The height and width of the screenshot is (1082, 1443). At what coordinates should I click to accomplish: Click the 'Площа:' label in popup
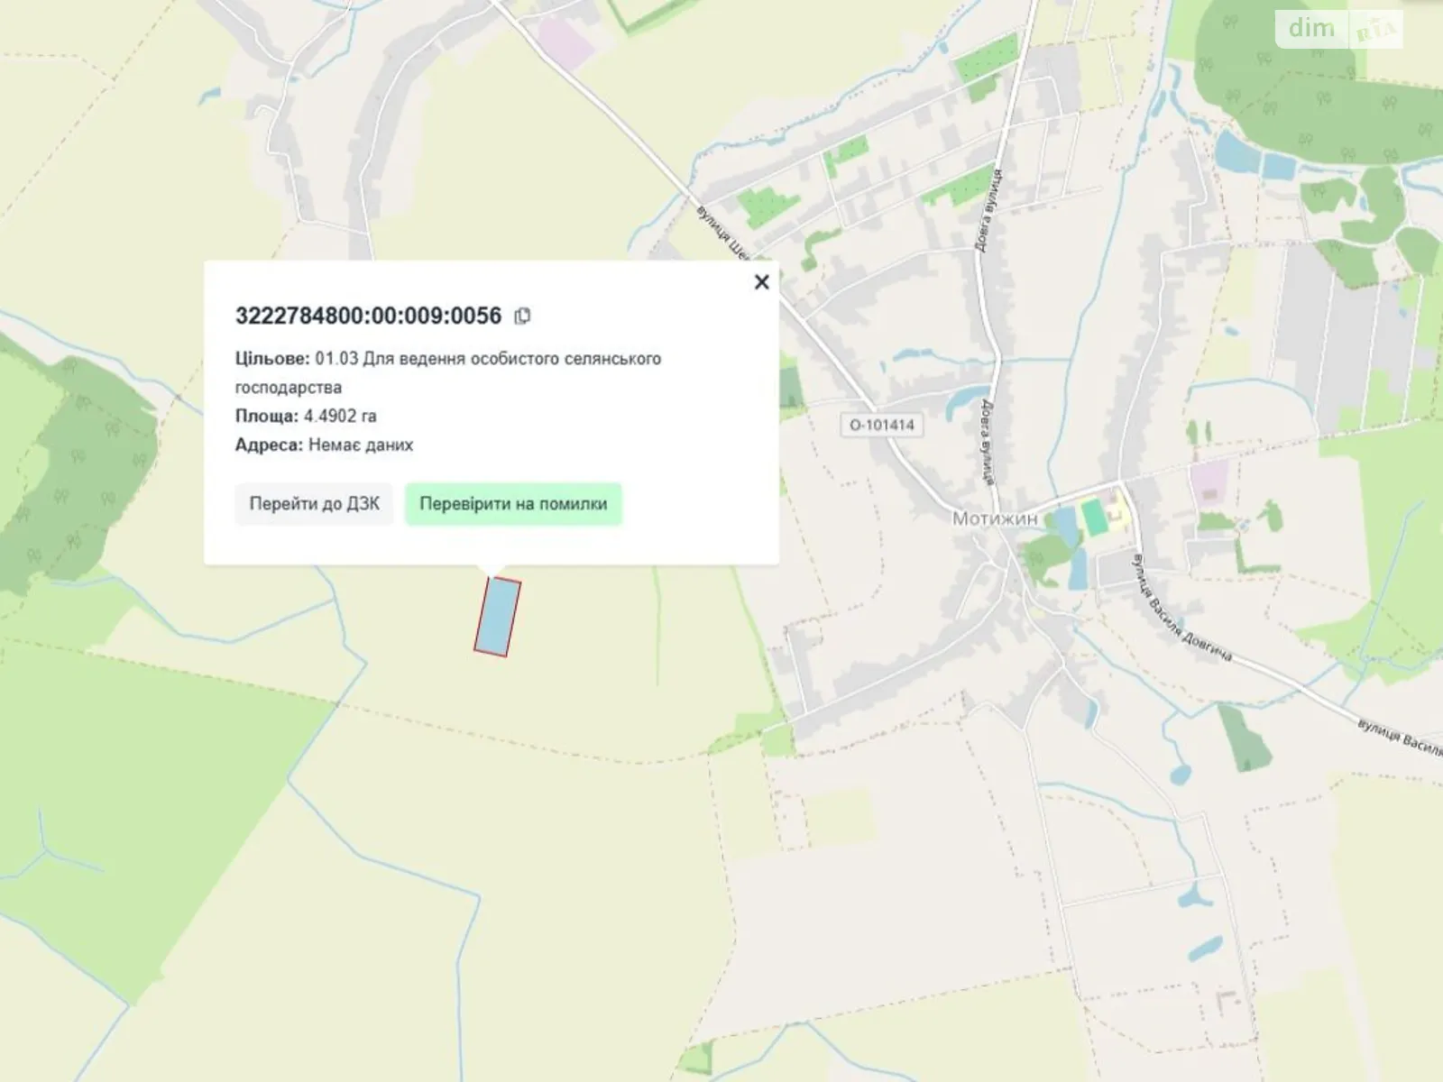266,416
